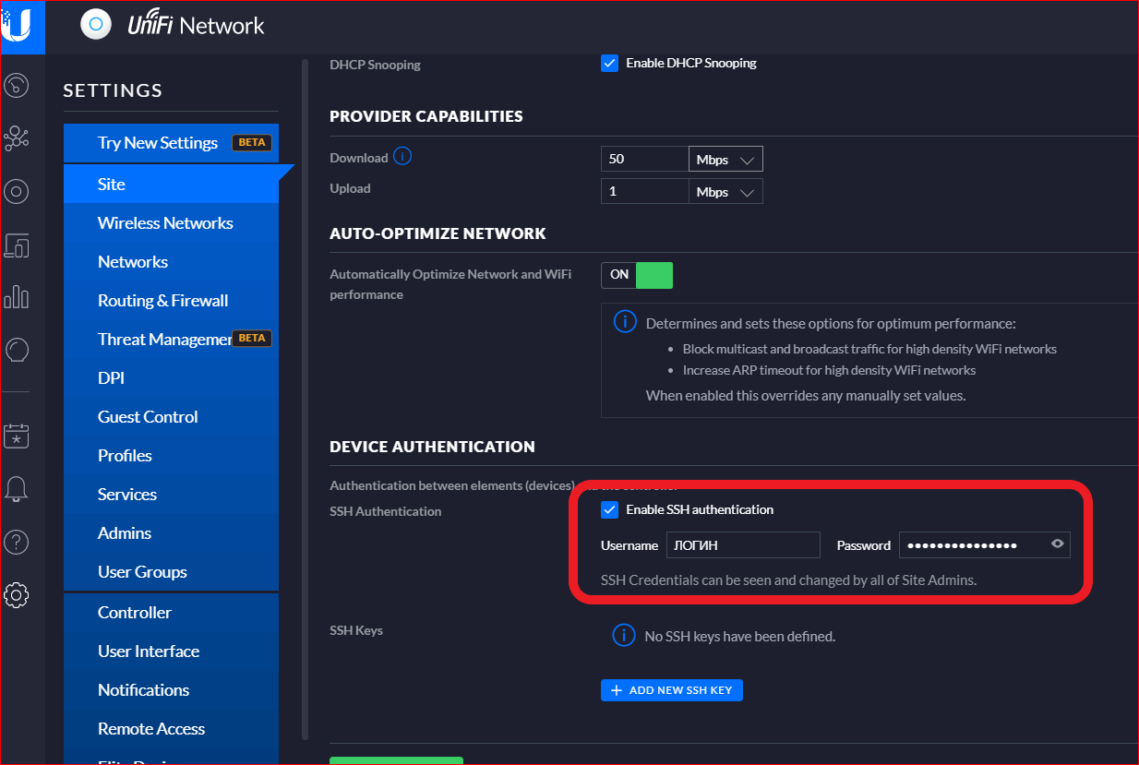Open Controller settings page
The height and width of the screenshot is (765, 1139).
tap(171, 612)
